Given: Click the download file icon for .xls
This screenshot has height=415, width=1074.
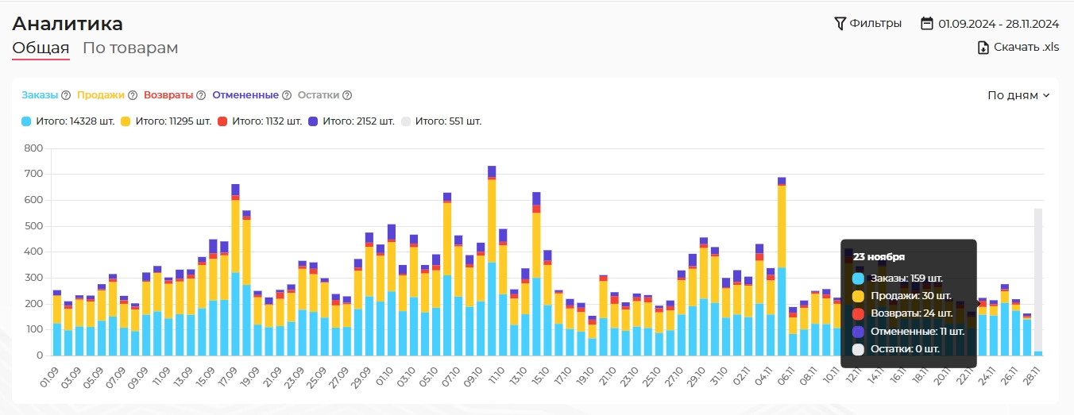Looking at the screenshot, I should (983, 48).
